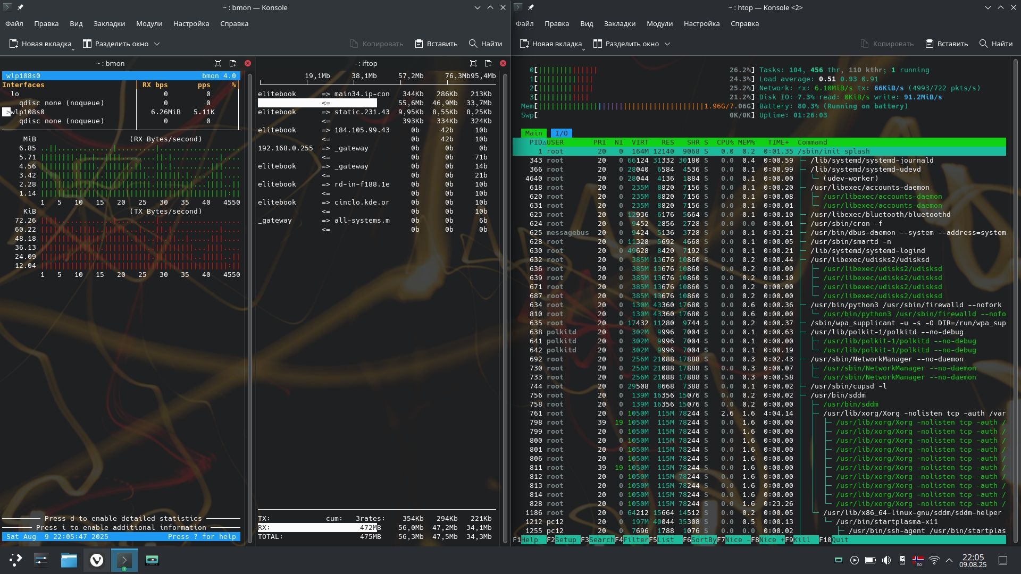1021x574 pixels.
Task: Click F4 Filter in htop function bar
Action: point(632,540)
